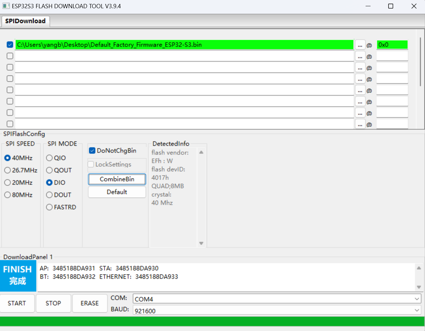425x331 pixels.
Task: Enable the sixth file row checkbox
Action: pyautogui.click(x=10, y=101)
